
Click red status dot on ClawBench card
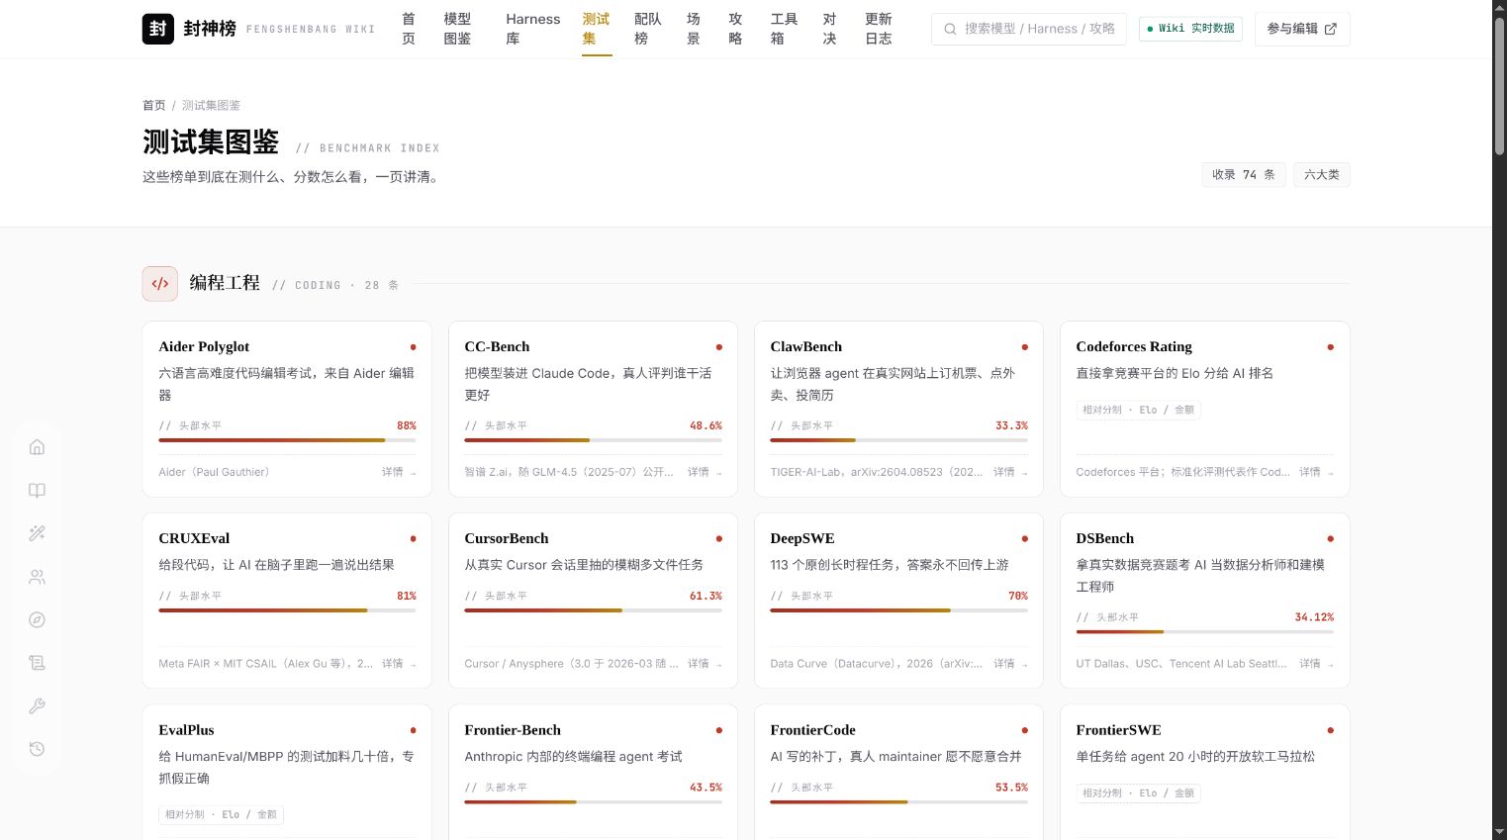pos(1024,347)
